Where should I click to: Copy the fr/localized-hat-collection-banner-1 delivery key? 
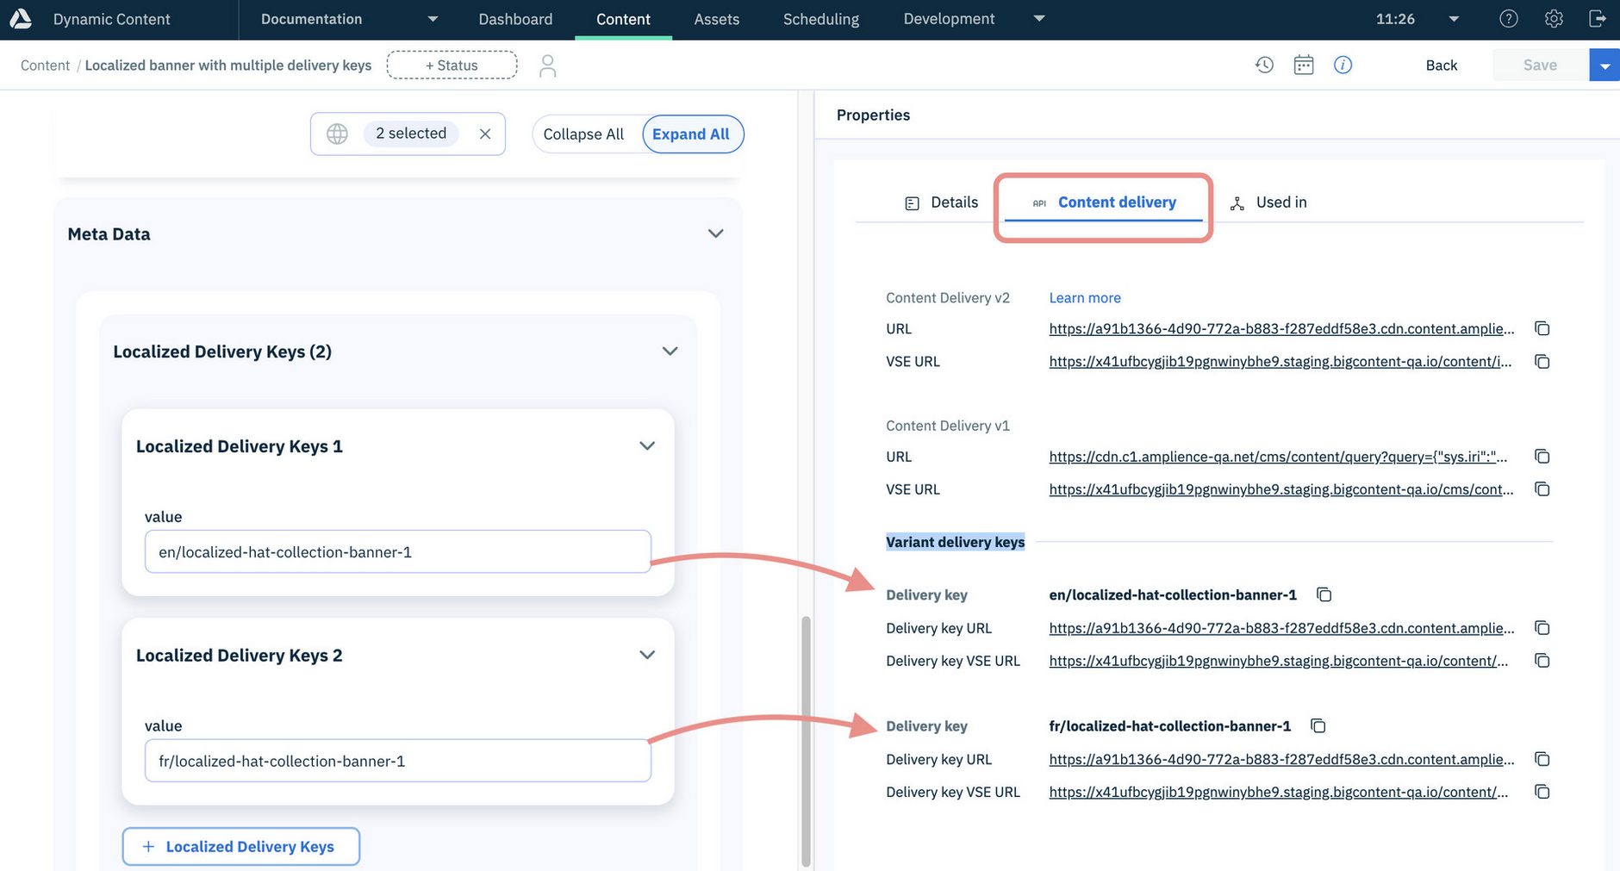(1318, 725)
